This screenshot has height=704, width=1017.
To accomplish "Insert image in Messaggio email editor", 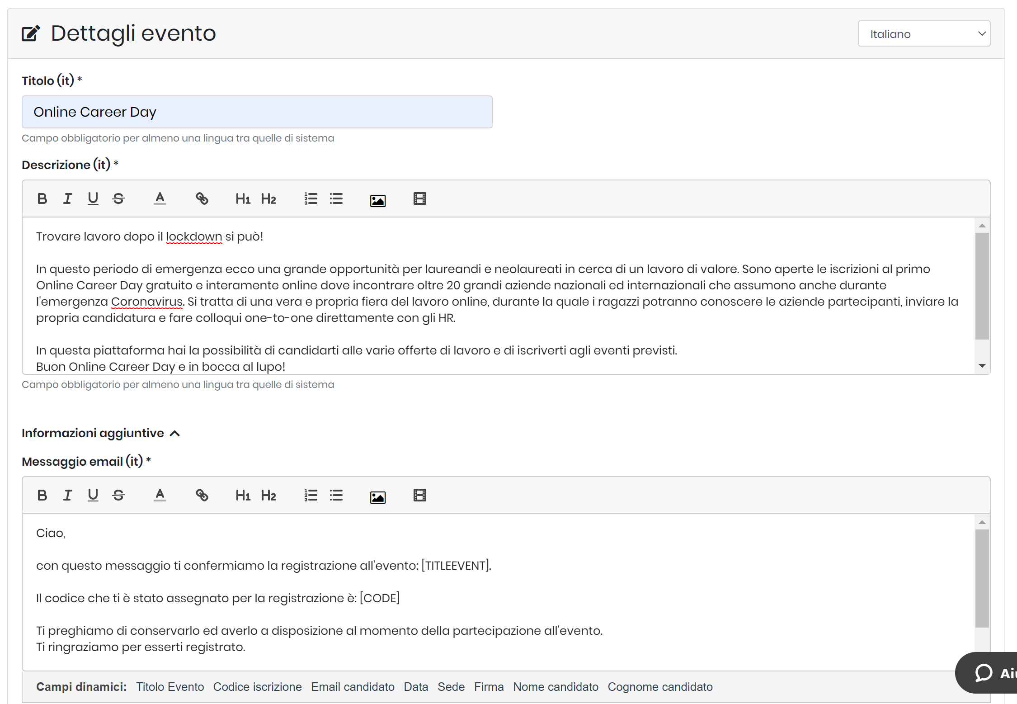I will point(378,497).
